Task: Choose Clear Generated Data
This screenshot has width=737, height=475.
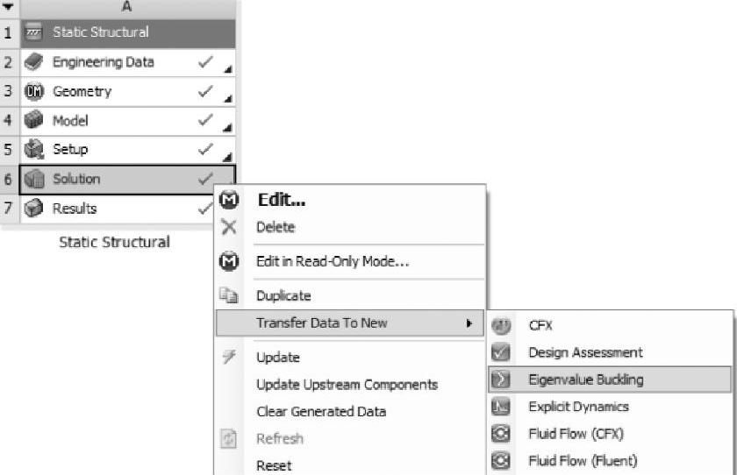Action: (x=321, y=411)
